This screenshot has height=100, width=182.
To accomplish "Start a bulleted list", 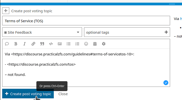I will (69, 44).
